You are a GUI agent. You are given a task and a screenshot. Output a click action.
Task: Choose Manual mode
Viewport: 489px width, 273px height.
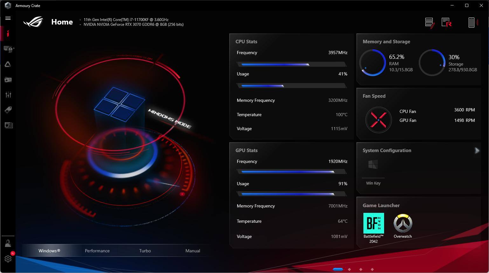(193, 251)
